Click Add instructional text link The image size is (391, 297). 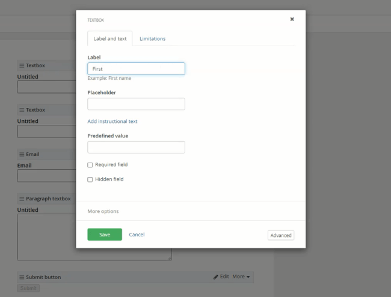pyautogui.click(x=112, y=121)
